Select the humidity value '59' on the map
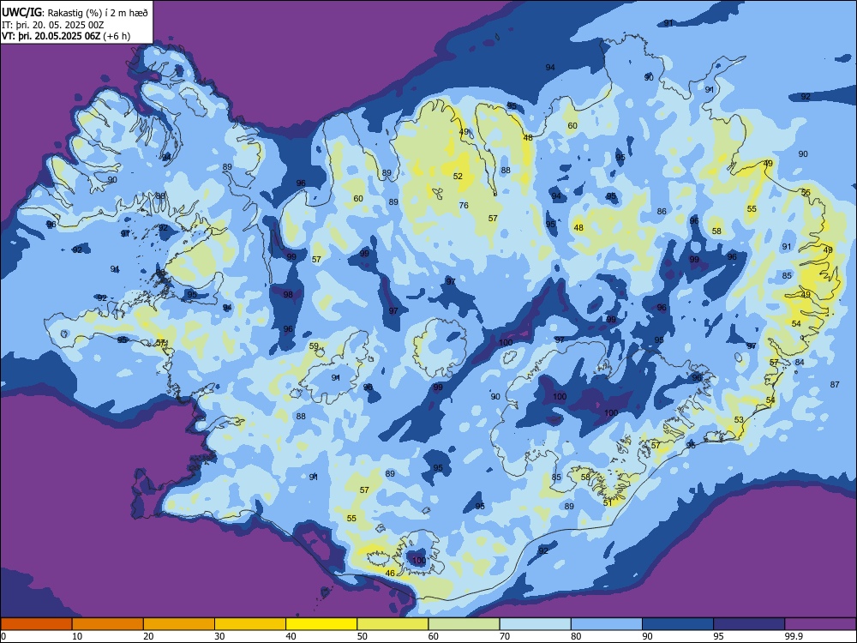The height and width of the screenshot is (643, 857). tap(314, 346)
